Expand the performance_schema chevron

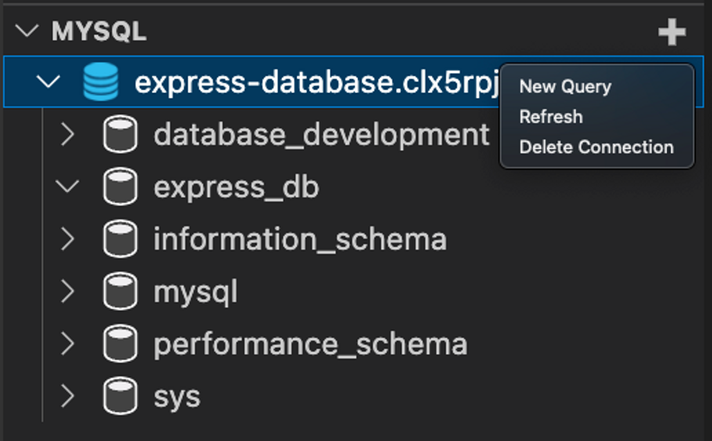[x=67, y=344]
